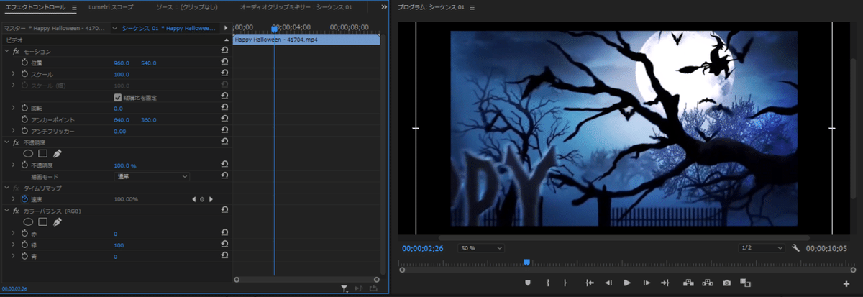Go to Out point
Screen dimensions: 863x297
[665, 283]
